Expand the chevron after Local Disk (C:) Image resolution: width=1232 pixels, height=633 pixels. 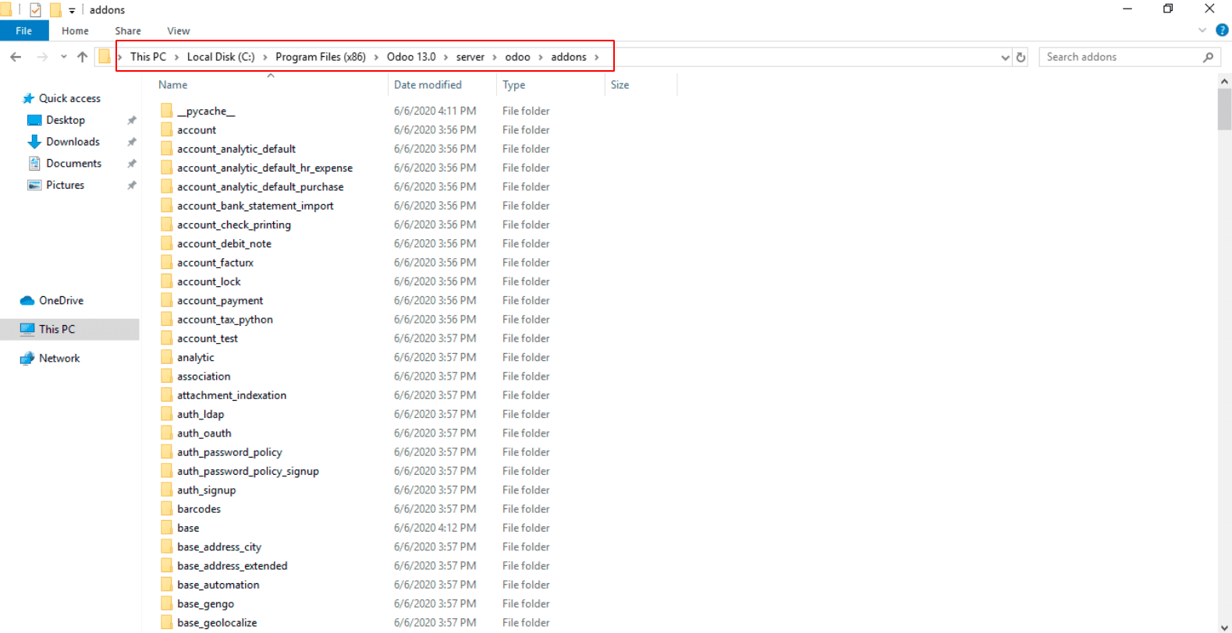tap(265, 57)
